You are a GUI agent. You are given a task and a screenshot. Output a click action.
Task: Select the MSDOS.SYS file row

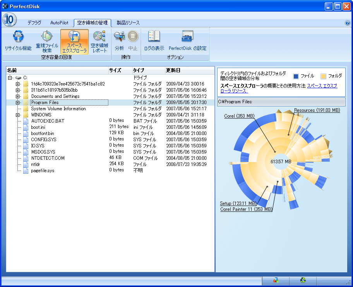tap(110, 152)
